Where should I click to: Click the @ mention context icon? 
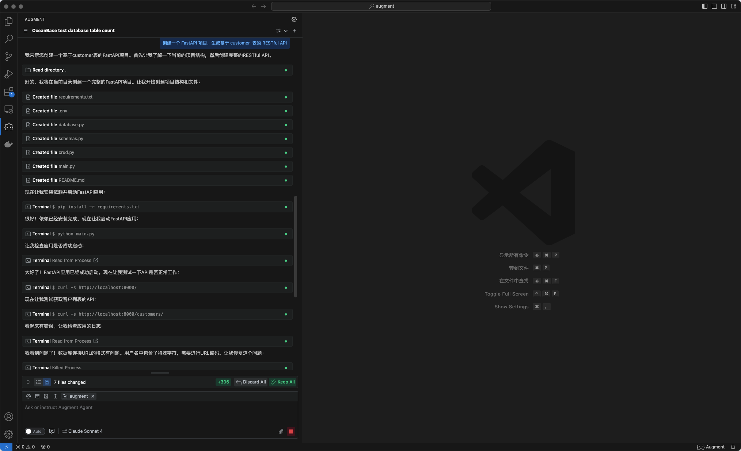(28, 396)
